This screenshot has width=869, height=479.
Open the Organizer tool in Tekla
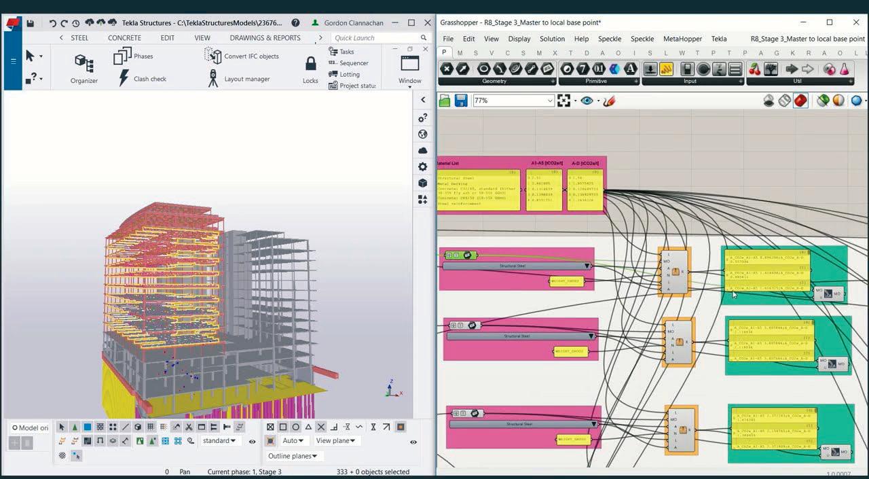click(x=84, y=69)
